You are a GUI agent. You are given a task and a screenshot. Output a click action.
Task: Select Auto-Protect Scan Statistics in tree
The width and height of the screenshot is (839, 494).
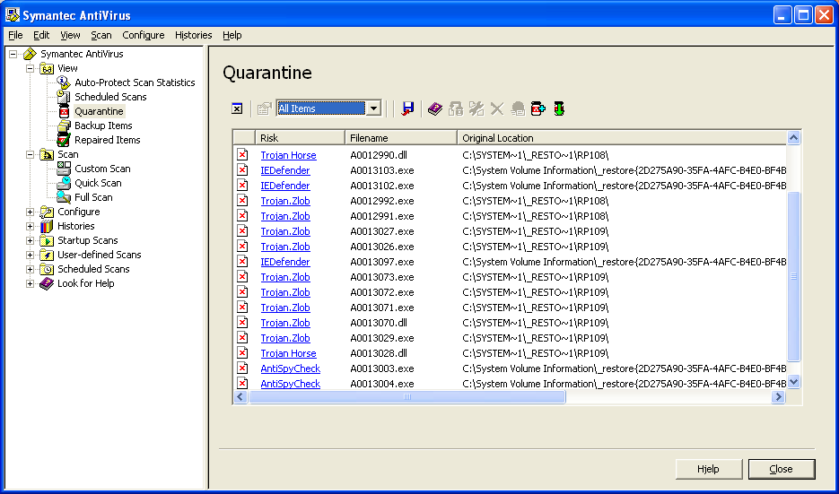pos(135,82)
